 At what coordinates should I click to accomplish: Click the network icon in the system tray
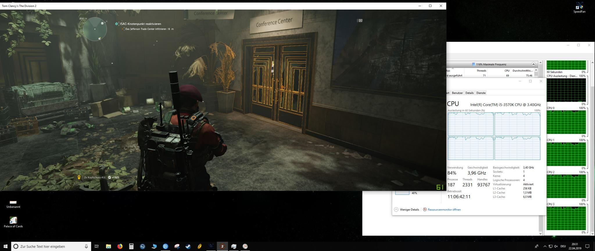(551, 246)
